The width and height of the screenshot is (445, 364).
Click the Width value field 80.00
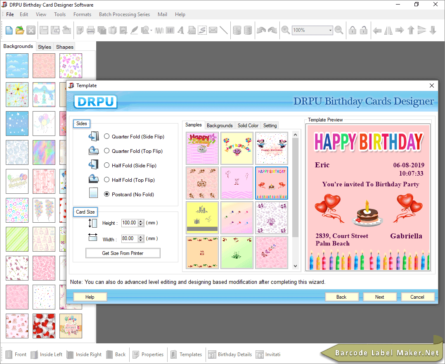pyautogui.click(x=130, y=239)
